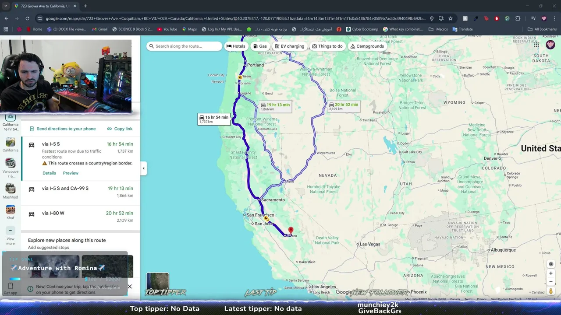Click the apps grid icon in bookmarks bar
The height and width of the screenshot is (315, 561).
coord(6,29)
